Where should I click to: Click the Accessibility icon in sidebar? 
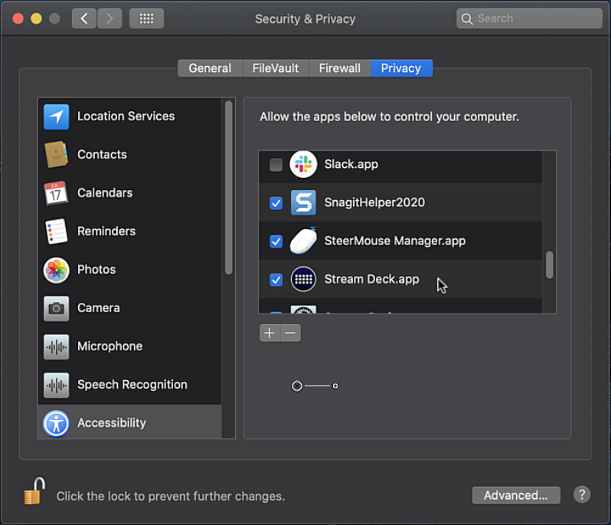(56, 423)
